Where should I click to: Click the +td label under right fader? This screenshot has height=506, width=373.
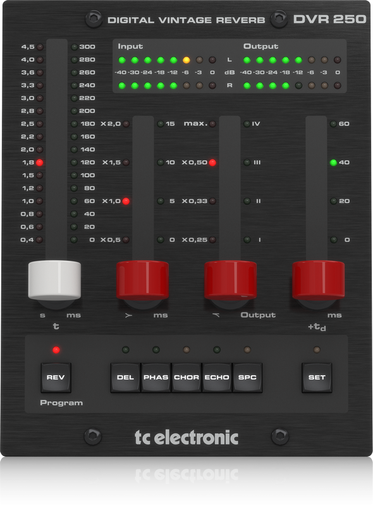pos(317,327)
